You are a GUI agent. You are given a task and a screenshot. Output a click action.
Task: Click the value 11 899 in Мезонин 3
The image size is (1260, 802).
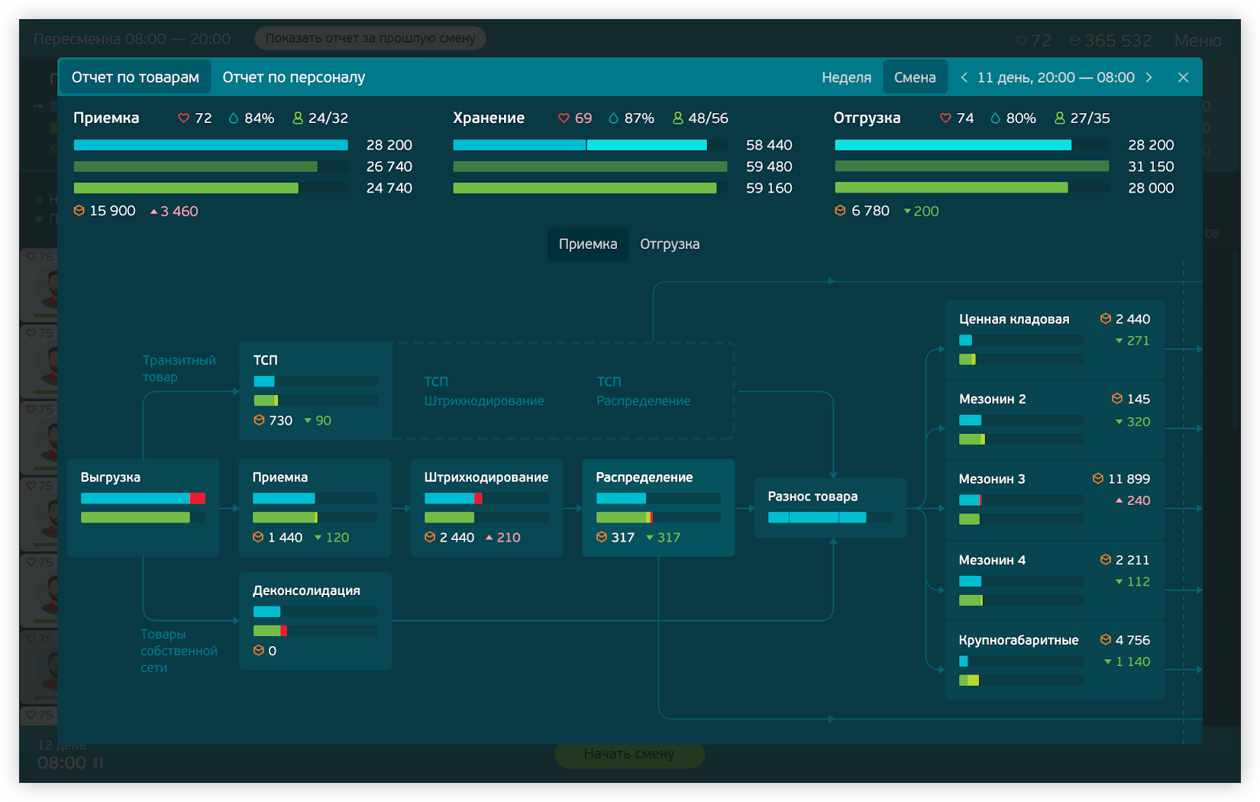click(1129, 479)
